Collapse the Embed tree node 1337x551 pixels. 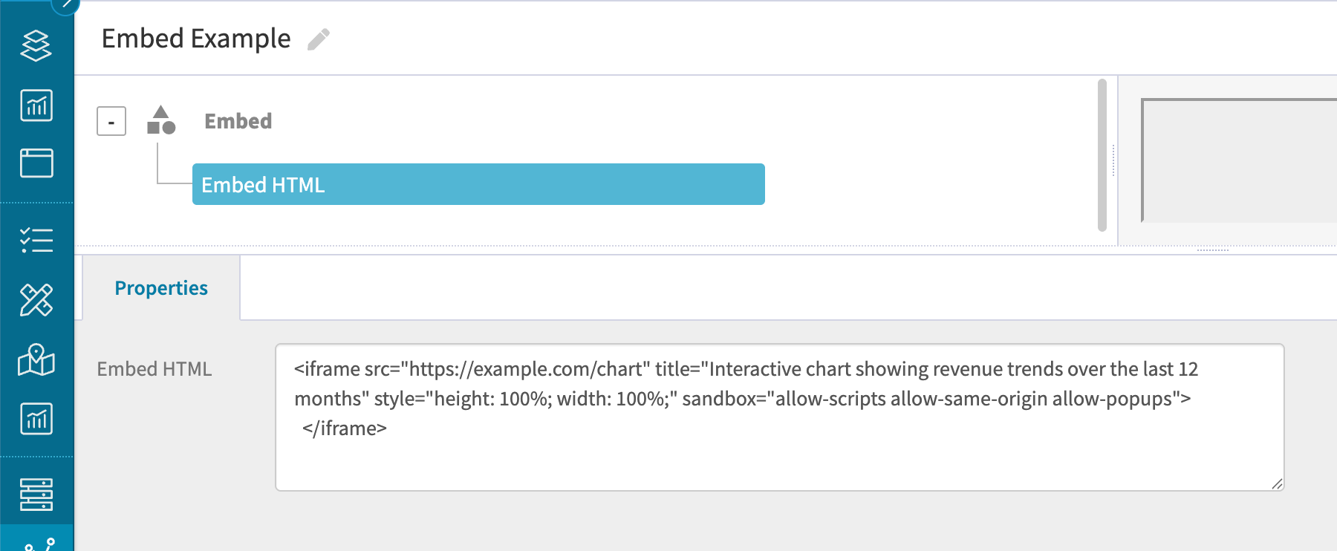(111, 121)
